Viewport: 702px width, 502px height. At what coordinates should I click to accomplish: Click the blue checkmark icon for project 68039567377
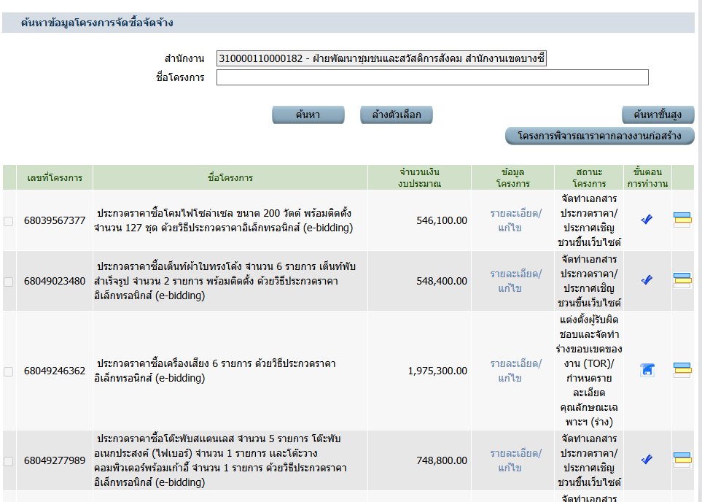pyautogui.click(x=647, y=219)
